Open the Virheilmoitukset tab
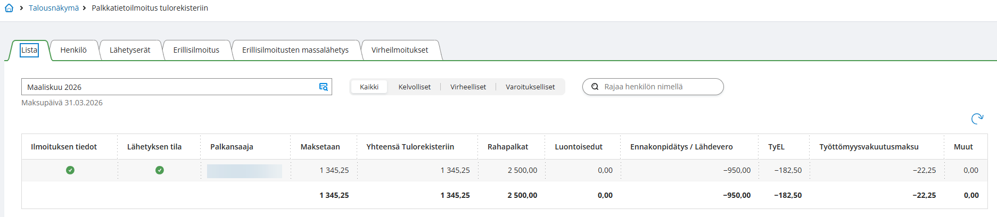The width and height of the screenshot is (997, 217). [x=399, y=50]
